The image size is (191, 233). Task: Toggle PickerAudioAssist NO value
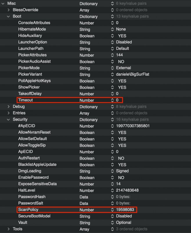(x=121, y=61)
